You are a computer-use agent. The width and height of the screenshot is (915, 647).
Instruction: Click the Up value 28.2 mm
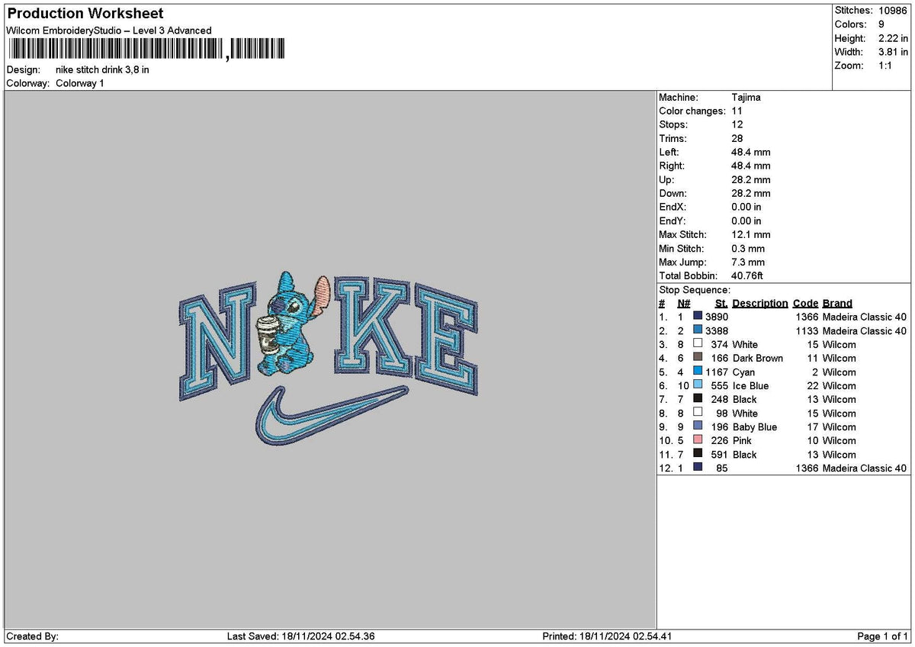tap(751, 179)
